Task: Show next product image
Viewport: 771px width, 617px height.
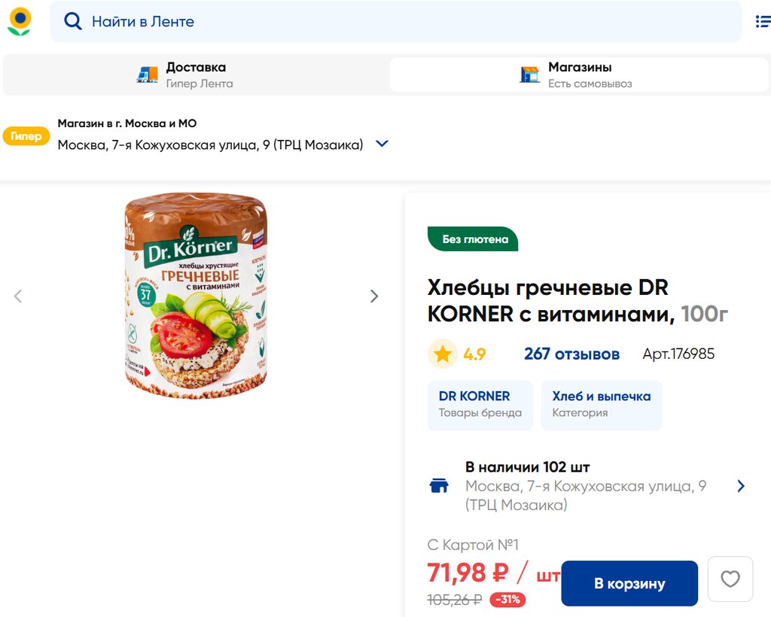Action: click(x=374, y=296)
